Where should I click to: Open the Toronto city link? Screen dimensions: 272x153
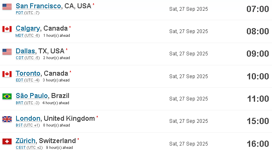tap(28, 73)
